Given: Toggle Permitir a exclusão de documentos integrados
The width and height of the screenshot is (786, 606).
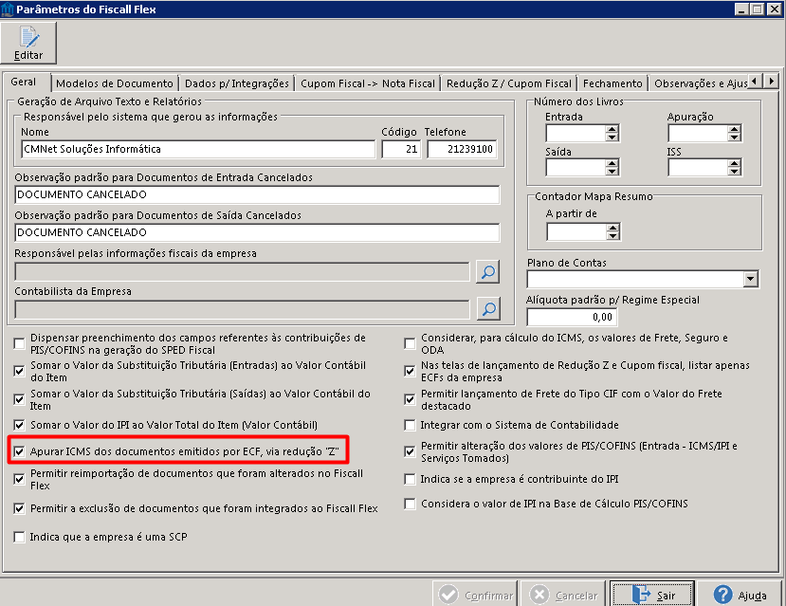Looking at the screenshot, I should pyautogui.click(x=20, y=508).
